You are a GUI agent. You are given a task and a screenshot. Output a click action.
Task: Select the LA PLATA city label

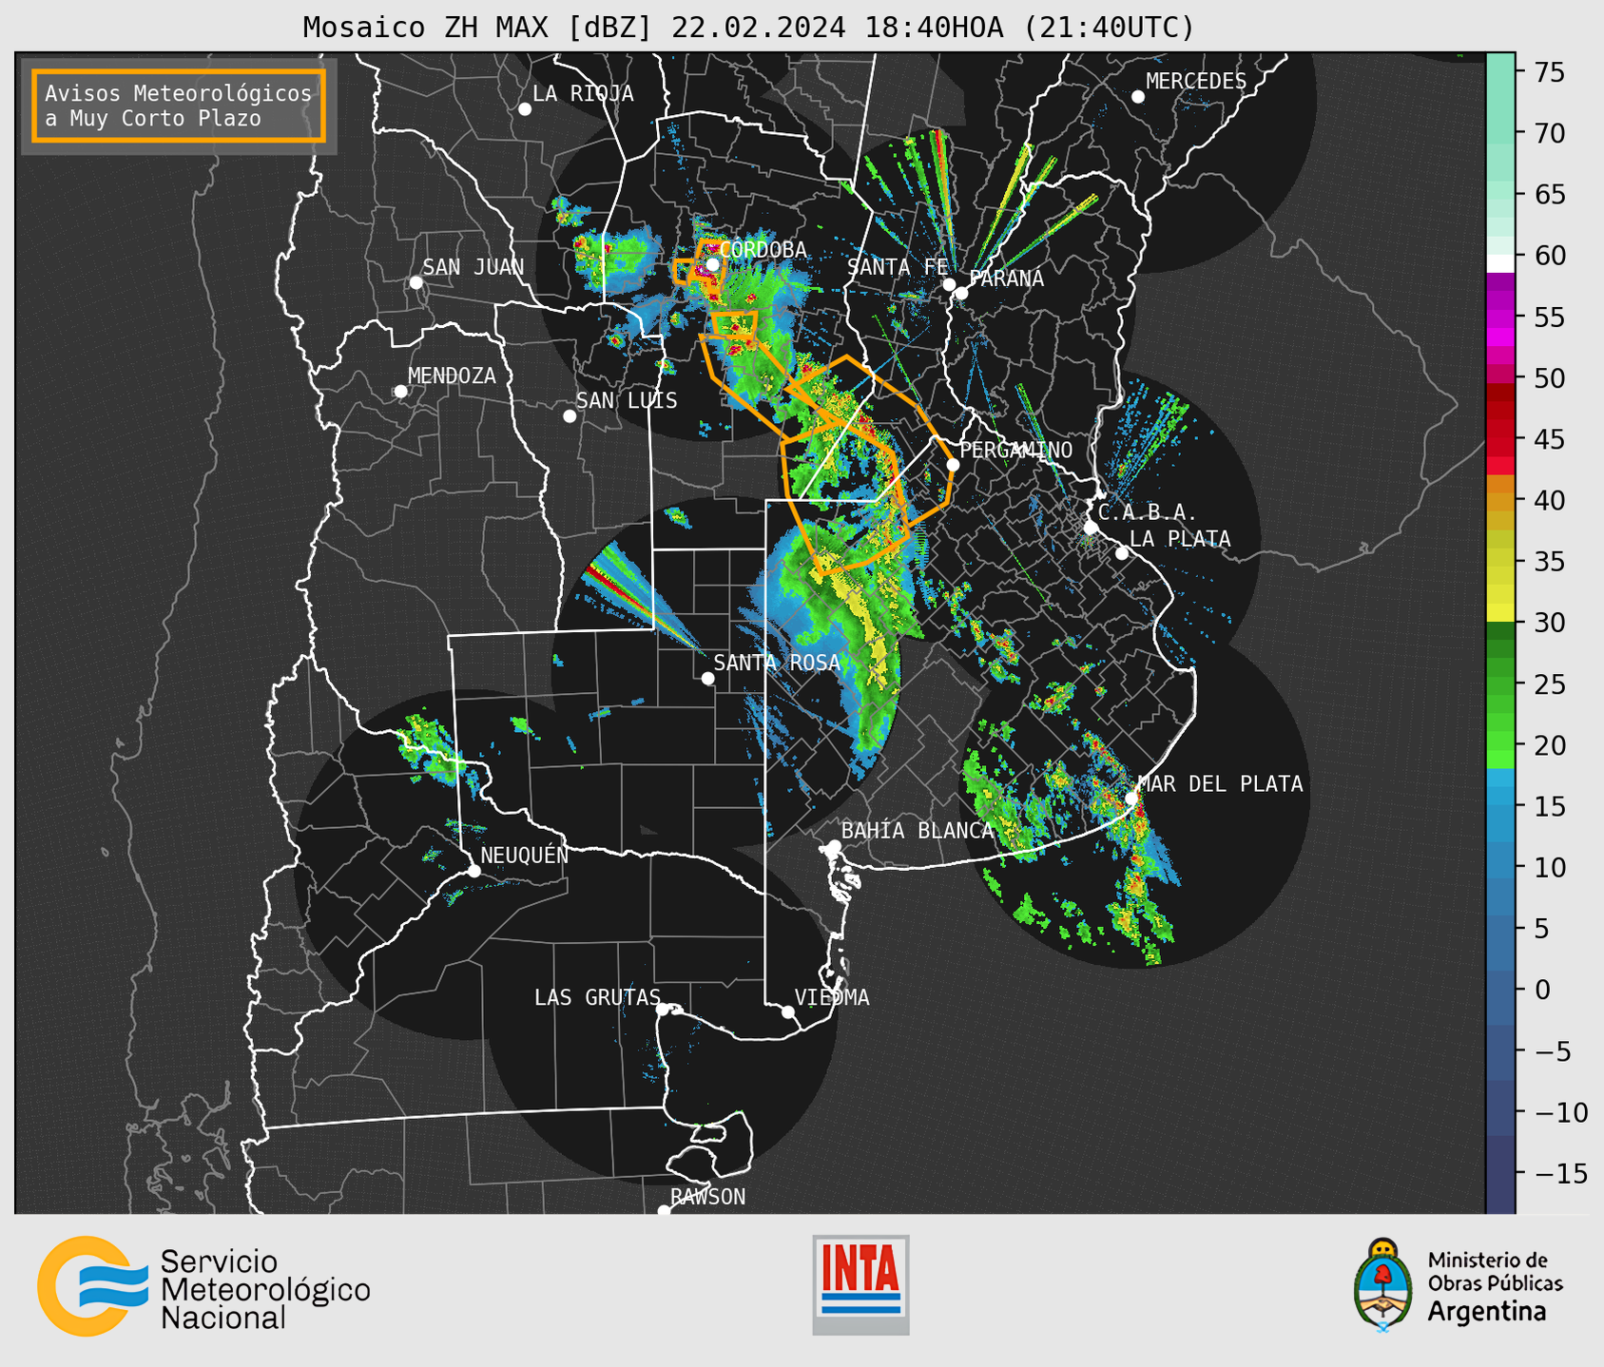[x=1180, y=539]
